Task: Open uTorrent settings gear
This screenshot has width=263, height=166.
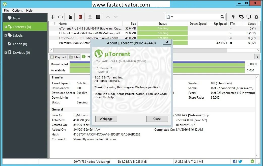Action: (x=256, y=17)
